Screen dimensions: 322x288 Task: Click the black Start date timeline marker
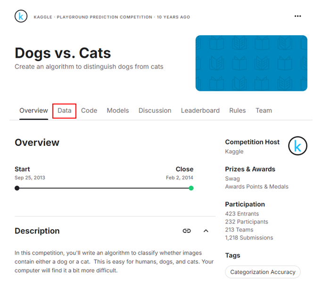coord(17,188)
